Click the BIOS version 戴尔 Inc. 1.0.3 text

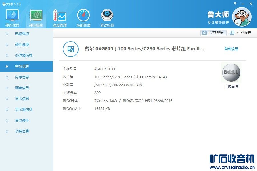[105, 101]
